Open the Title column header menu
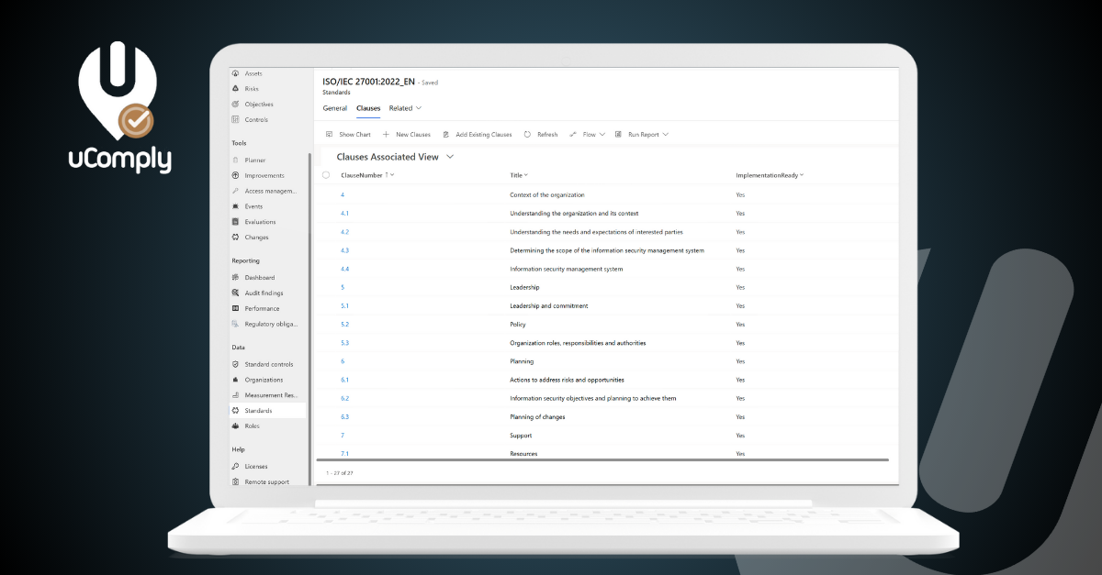The width and height of the screenshot is (1102, 575). pos(525,175)
